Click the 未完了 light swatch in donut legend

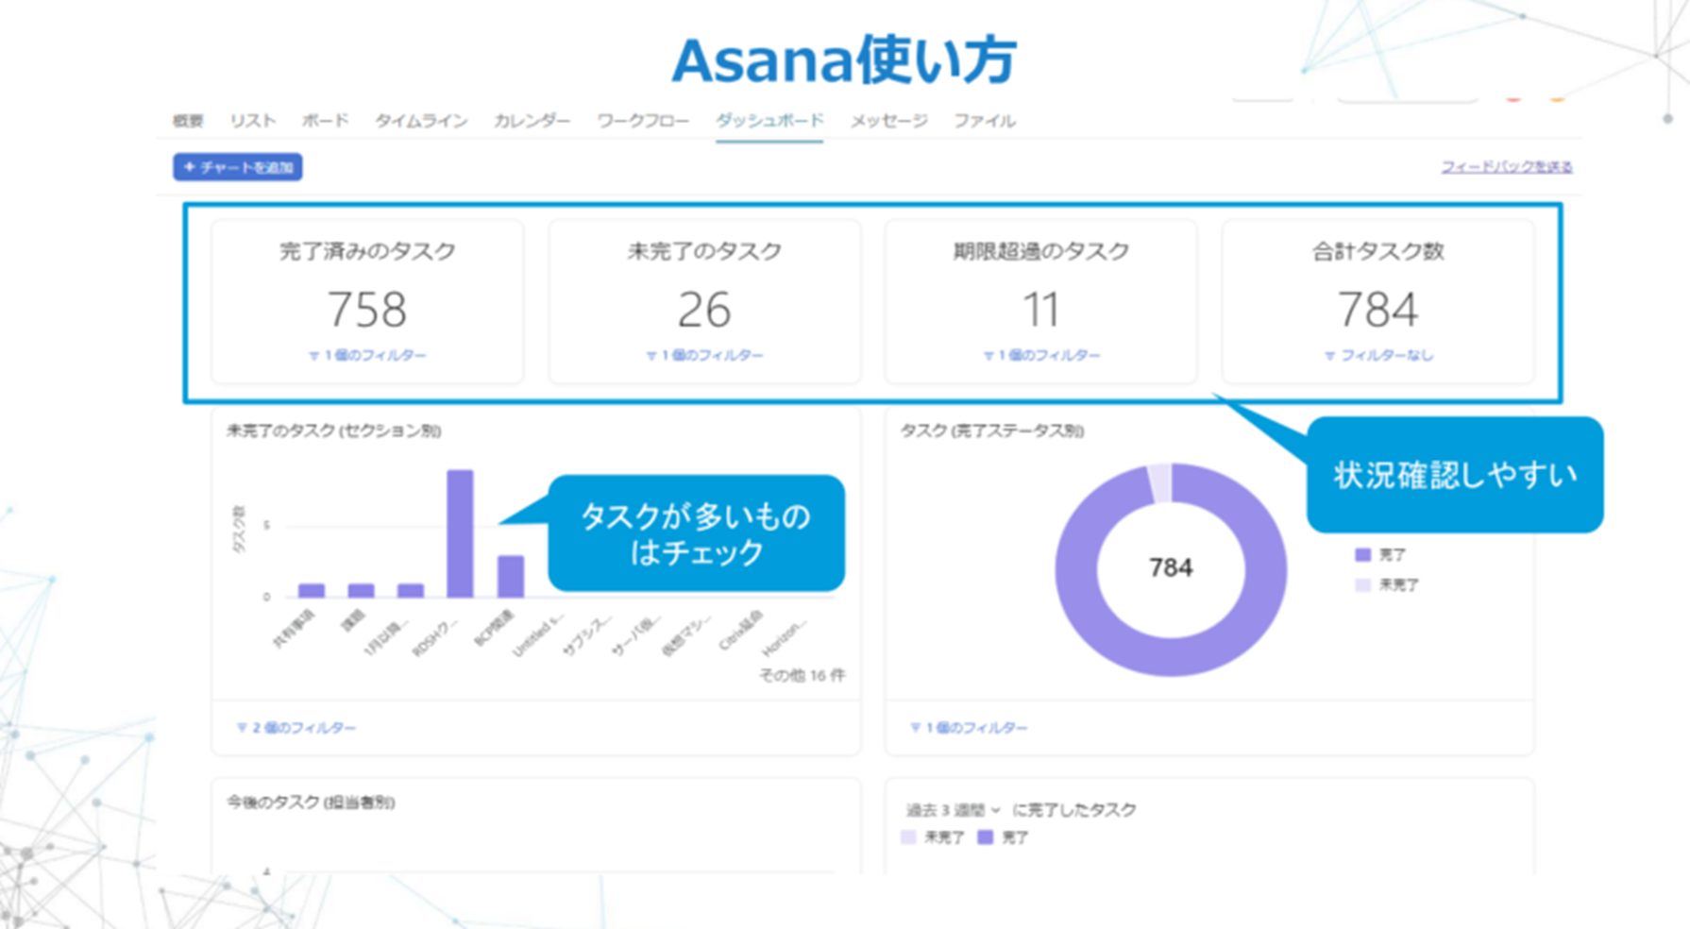pyautogui.click(x=1362, y=585)
